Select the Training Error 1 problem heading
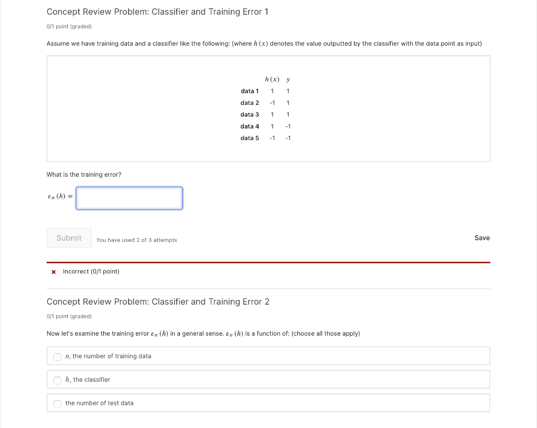This screenshot has width=537, height=428. tap(157, 12)
